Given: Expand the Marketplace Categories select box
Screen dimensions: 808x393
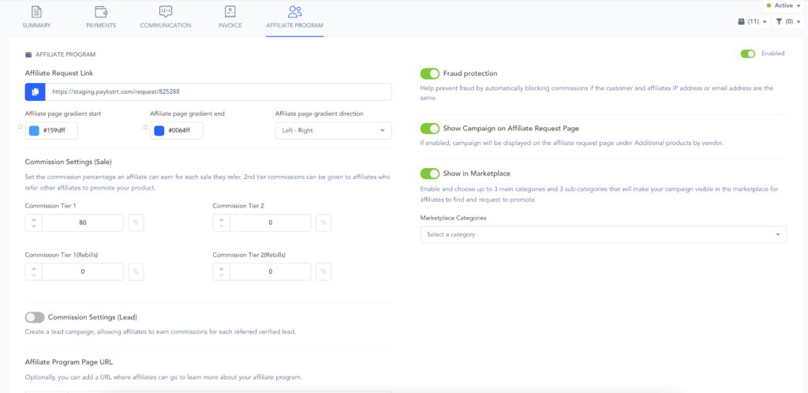Looking at the screenshot, I should [603, 234].
